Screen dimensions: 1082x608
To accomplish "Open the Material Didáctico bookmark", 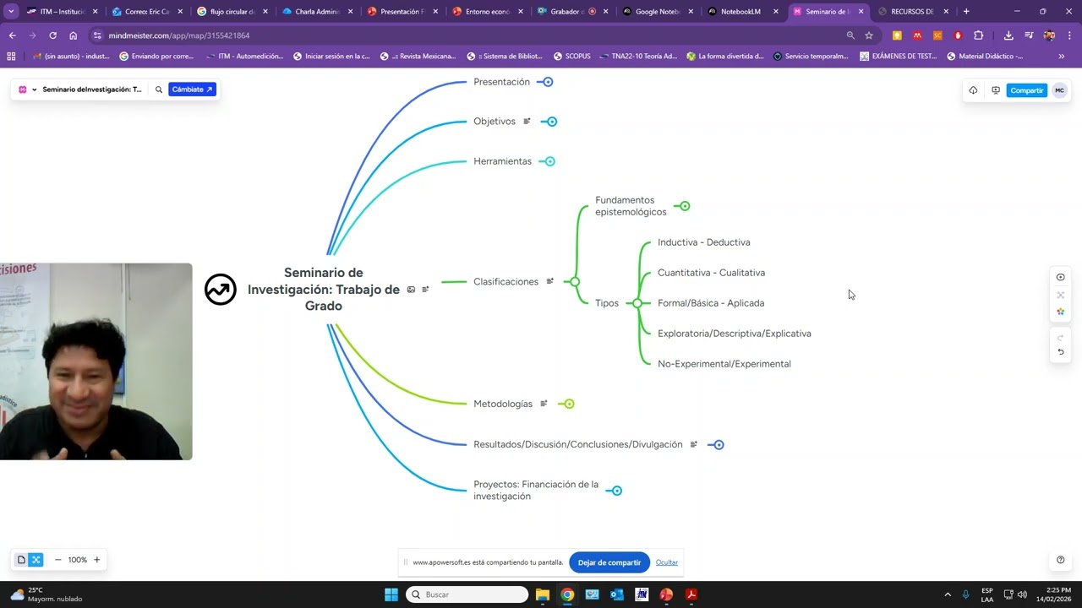I will pos(985,57).
